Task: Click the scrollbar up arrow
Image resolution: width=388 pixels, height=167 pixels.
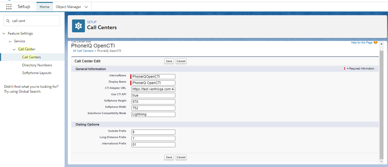Action: click(x=381, y=44)
